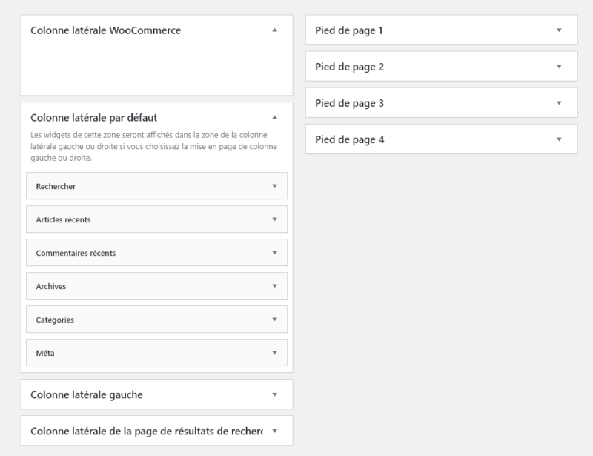Expand the Catégories widget arrow
Screen dimensions: 593x456
(x=274, y=319)
